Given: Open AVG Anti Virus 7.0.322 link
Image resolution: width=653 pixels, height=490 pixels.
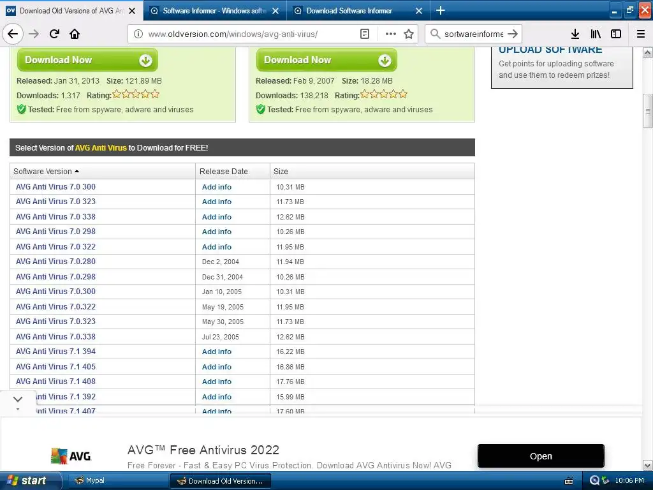Looking at the screenshot, I should (x=55, y=307).
